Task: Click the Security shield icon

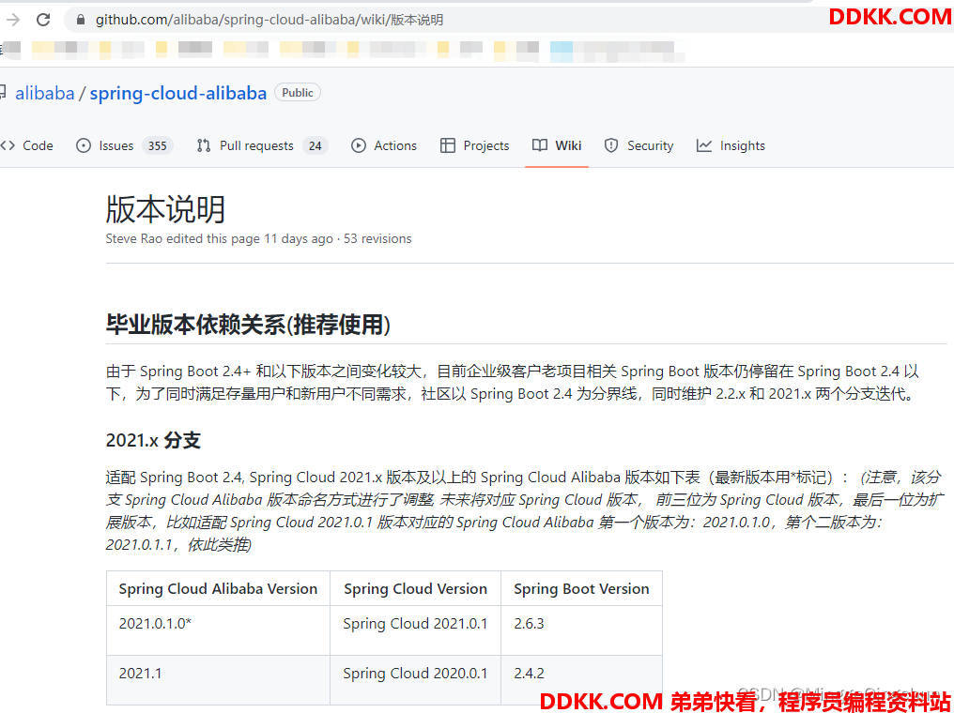Action: pyautogui.click(x=611, y=145)
